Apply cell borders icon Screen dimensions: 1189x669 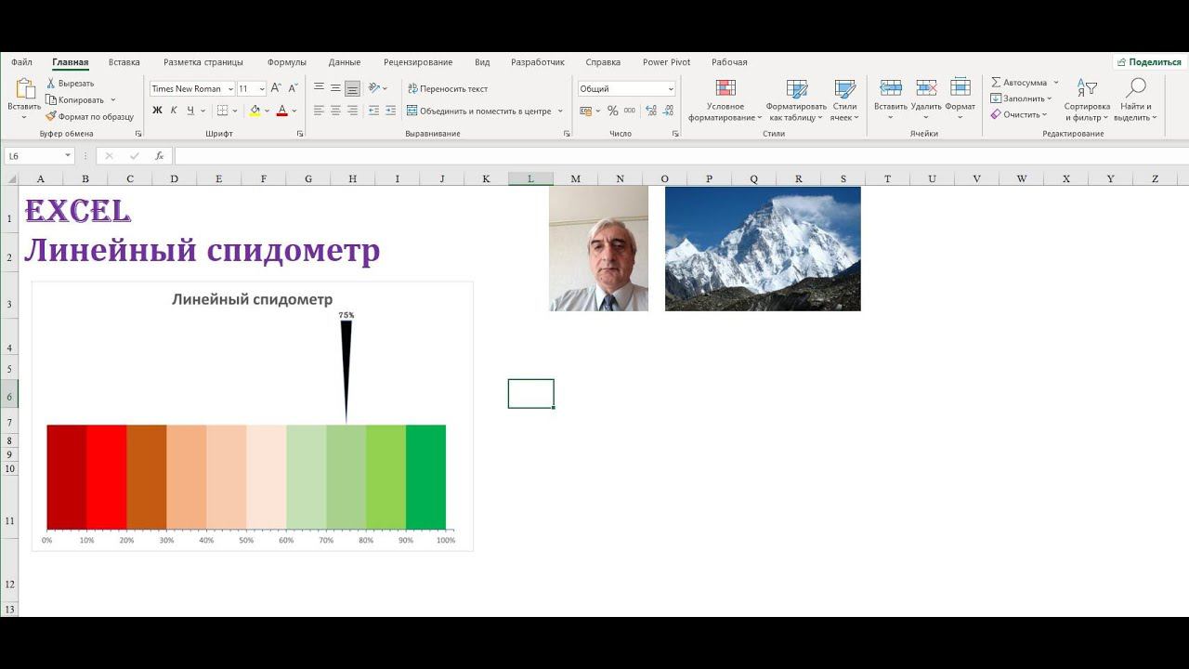(x=222, y=111)
